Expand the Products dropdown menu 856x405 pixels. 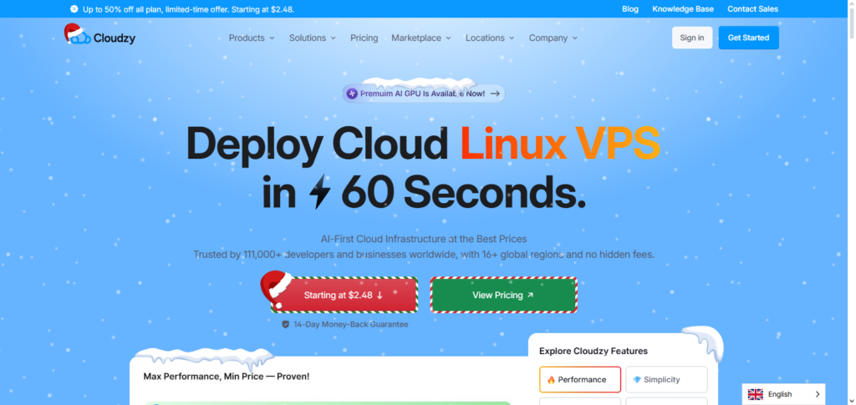click(x=252, y=38)
